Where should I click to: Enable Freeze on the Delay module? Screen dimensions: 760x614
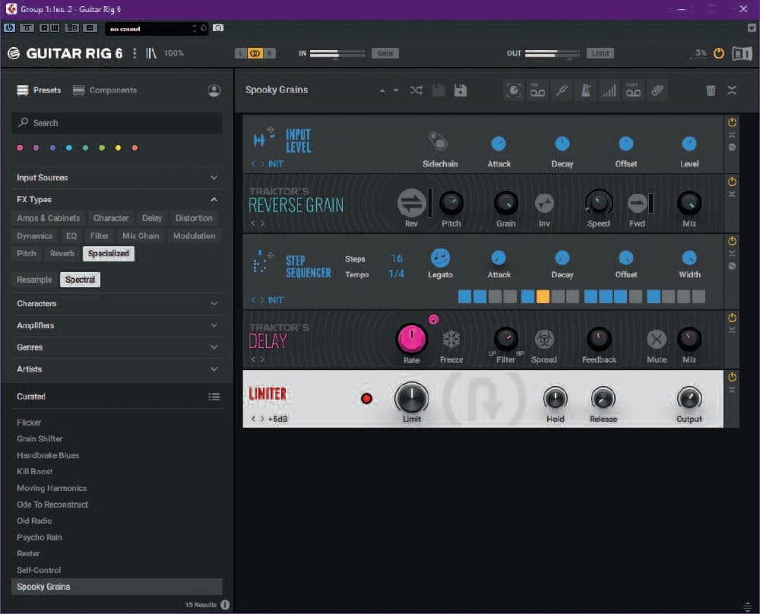[x=451, y=339]
